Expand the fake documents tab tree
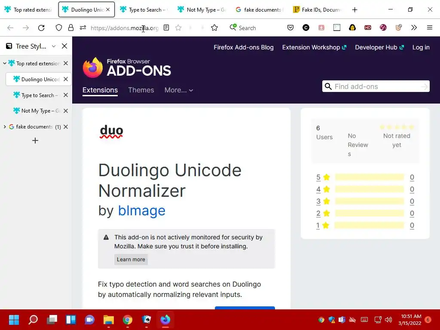440x330 pixels. point(5,127)
